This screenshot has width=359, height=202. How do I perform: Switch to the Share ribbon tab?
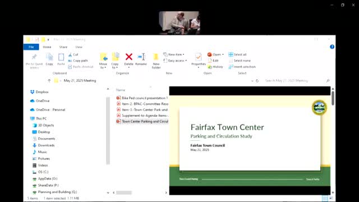click(63, 47)
